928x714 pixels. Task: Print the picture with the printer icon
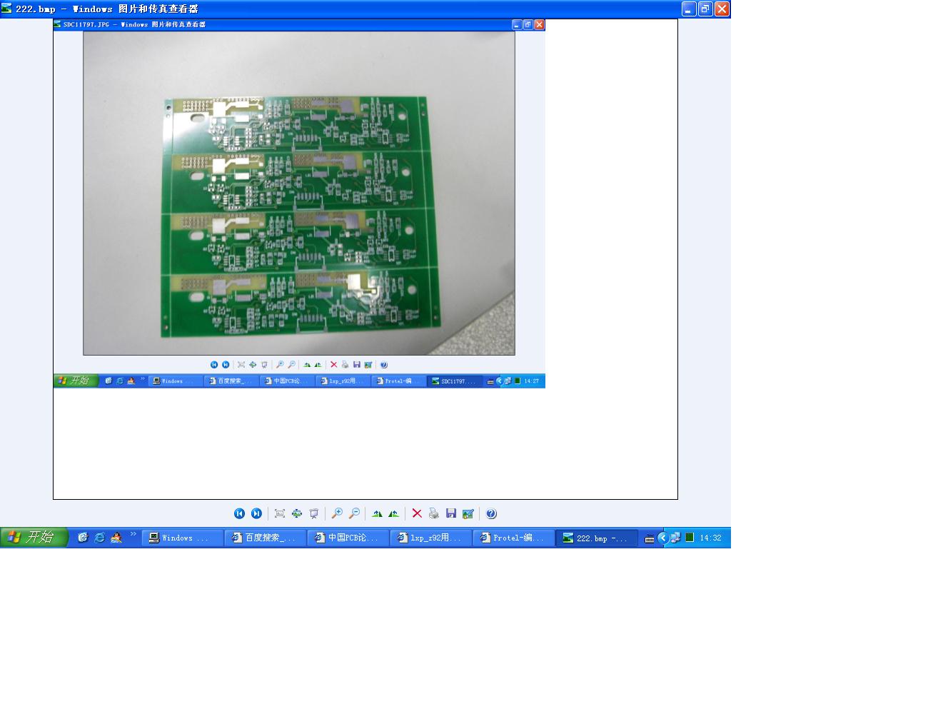434,513
